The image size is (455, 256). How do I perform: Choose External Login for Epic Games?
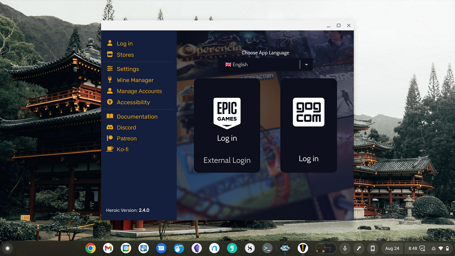click(227, 160)
